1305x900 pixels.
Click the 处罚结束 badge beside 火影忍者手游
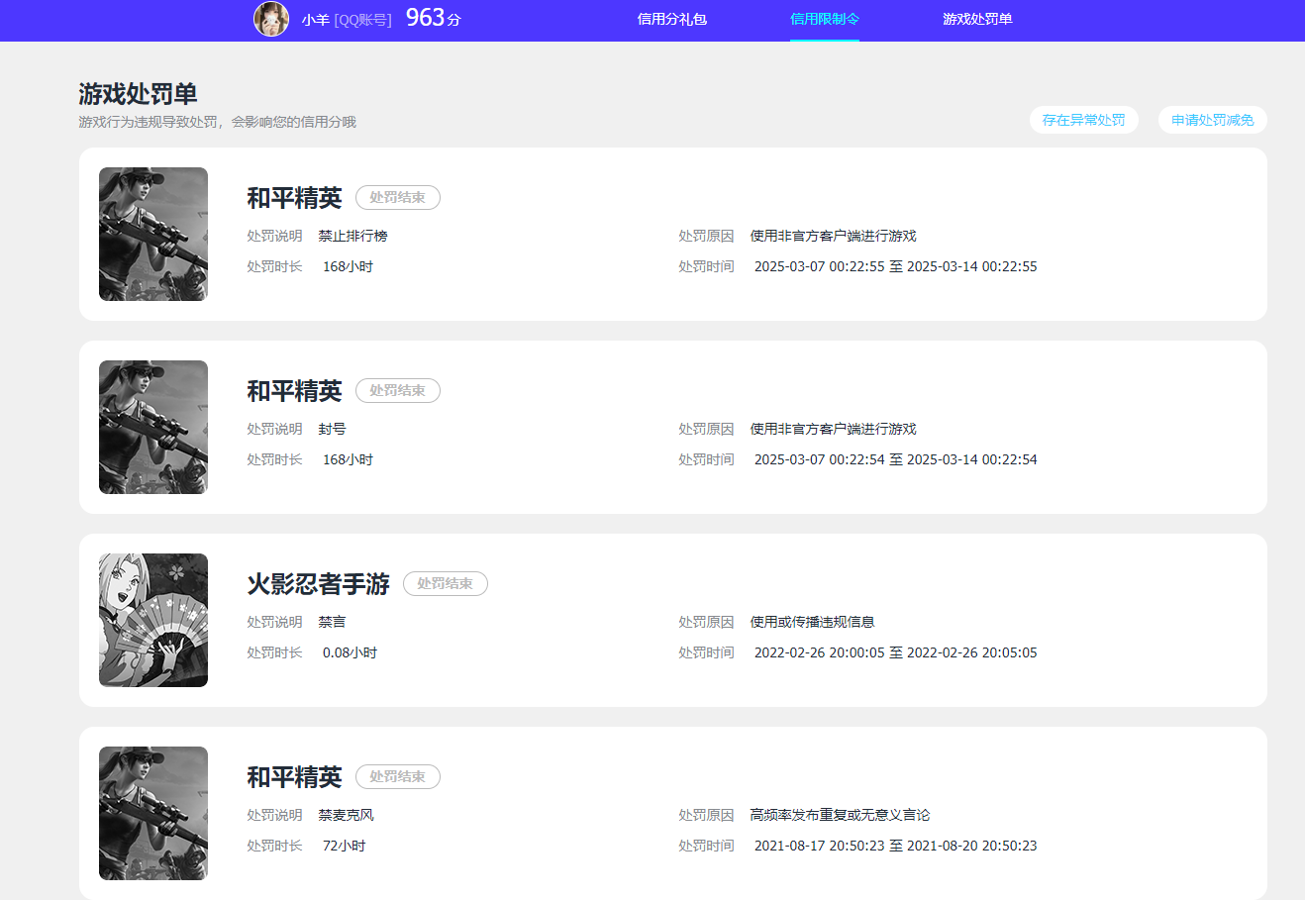tap(445, 583)
